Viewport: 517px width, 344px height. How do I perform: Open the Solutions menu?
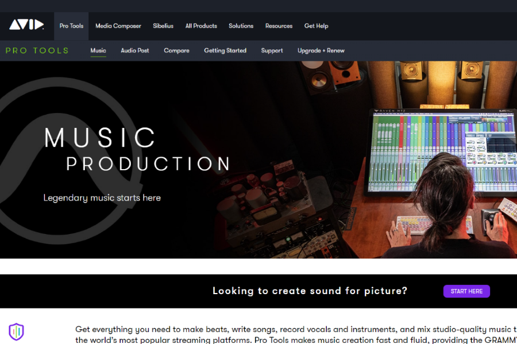click(x=241, y=26)
